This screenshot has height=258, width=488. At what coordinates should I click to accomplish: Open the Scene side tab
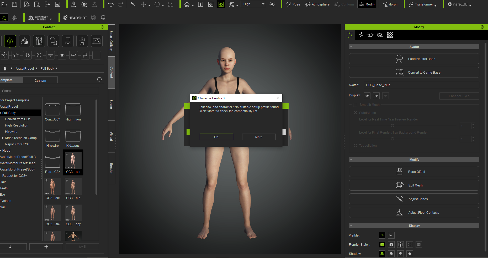[x=112, y=104]
